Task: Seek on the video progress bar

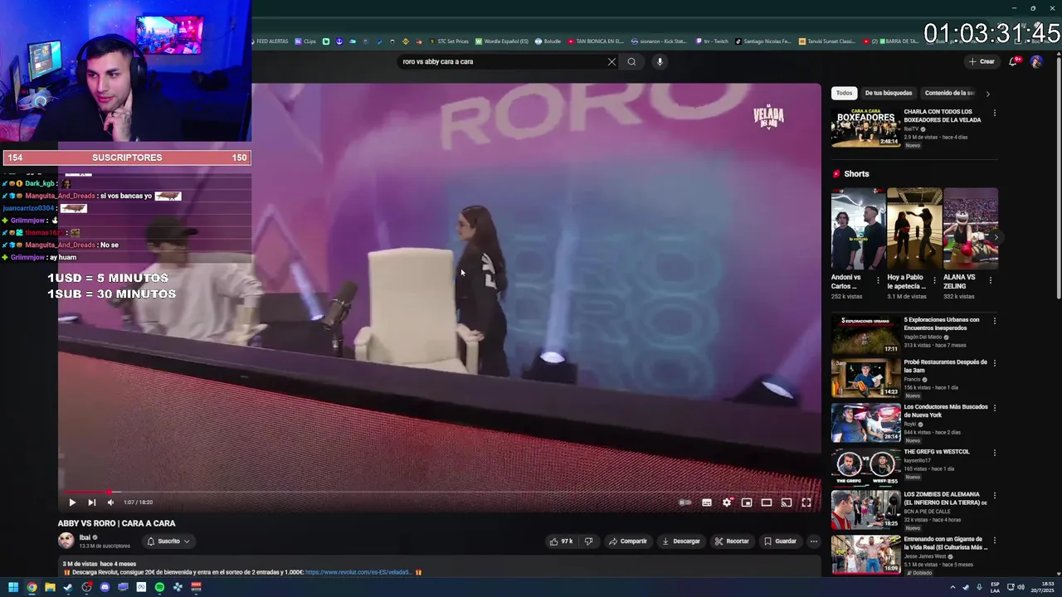Action: pyautogui.click(x=440, y=492)
